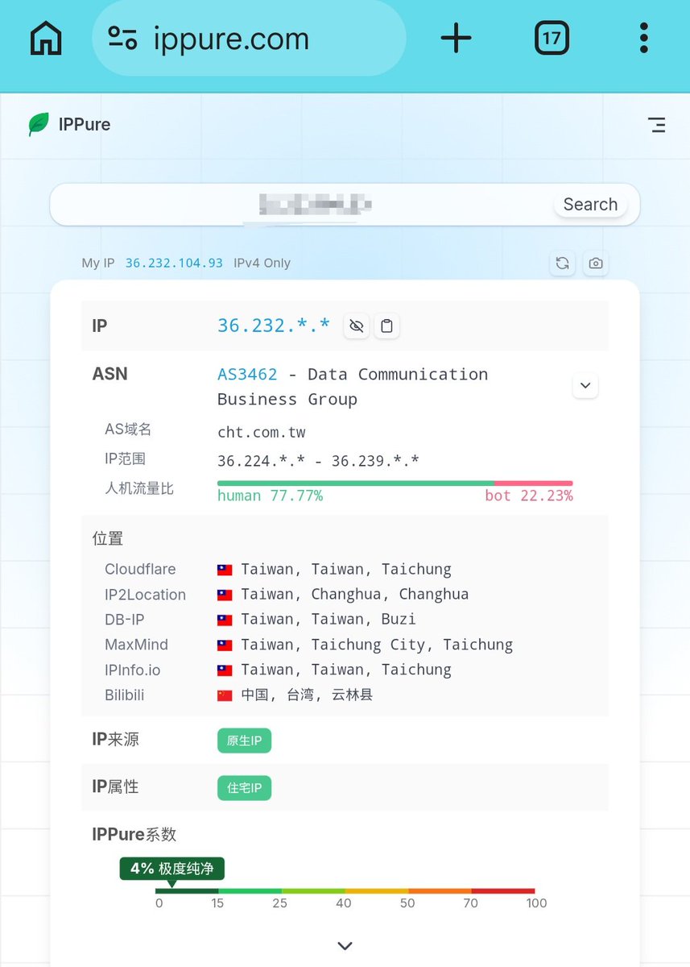Image resolution: width=690 pixels, height=967 pixels.
Task: Click the Taiwan flag in IP2Location row
Action: coord(225,594)
